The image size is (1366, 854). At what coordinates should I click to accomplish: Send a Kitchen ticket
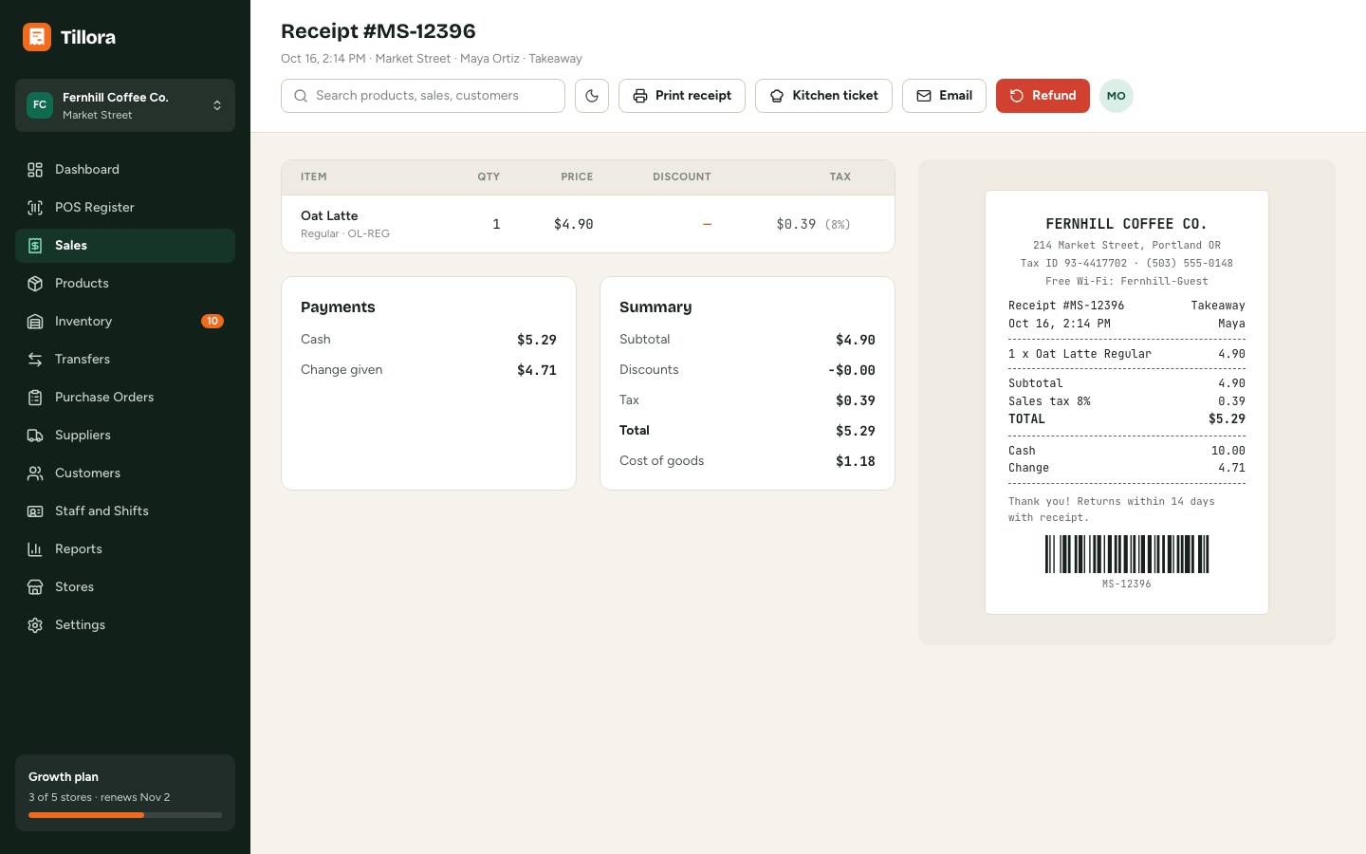823,96
